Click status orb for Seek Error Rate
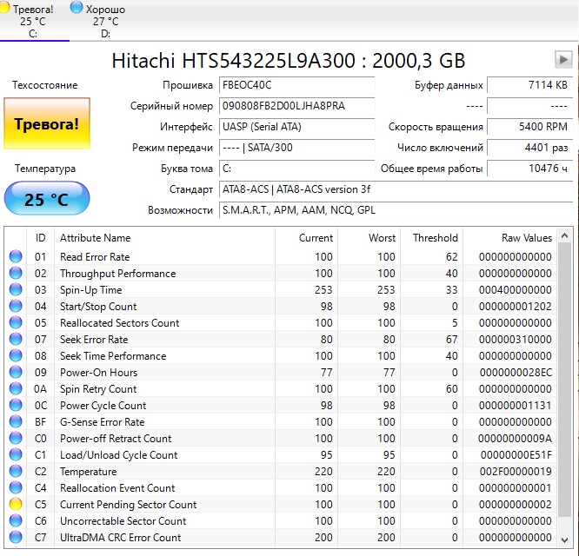Viewport: 579px width, 556px height. [16, 339]
